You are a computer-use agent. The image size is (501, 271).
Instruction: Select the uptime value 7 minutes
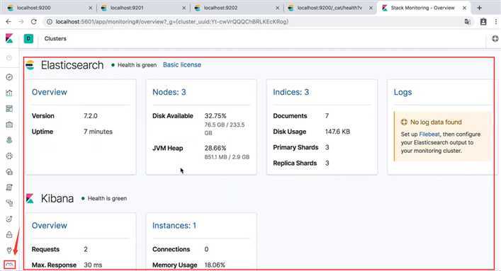(x=98, y=132)
